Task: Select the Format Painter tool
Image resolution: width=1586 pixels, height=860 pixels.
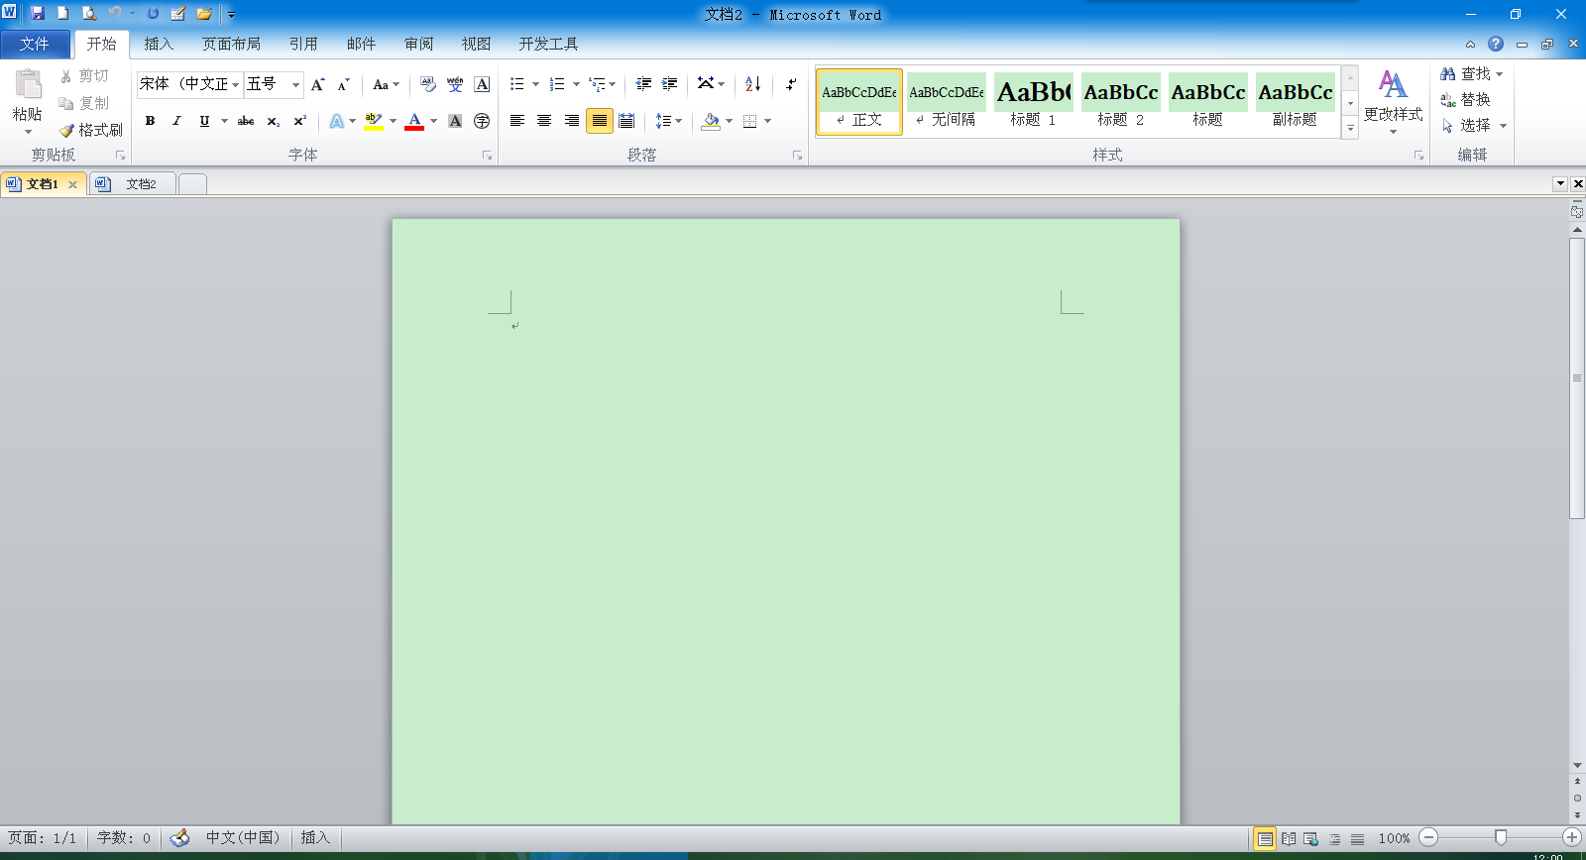Action: click(x=90, y=130)
